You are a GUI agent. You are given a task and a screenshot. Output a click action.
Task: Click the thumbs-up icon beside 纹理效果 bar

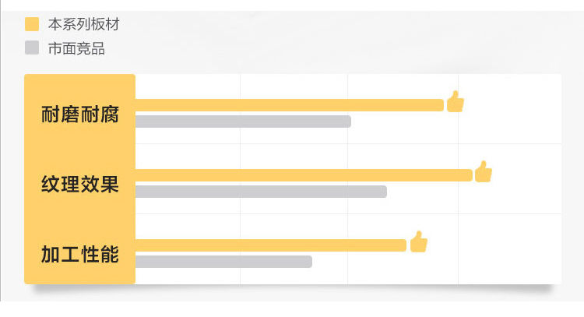(x=484, y=171)
